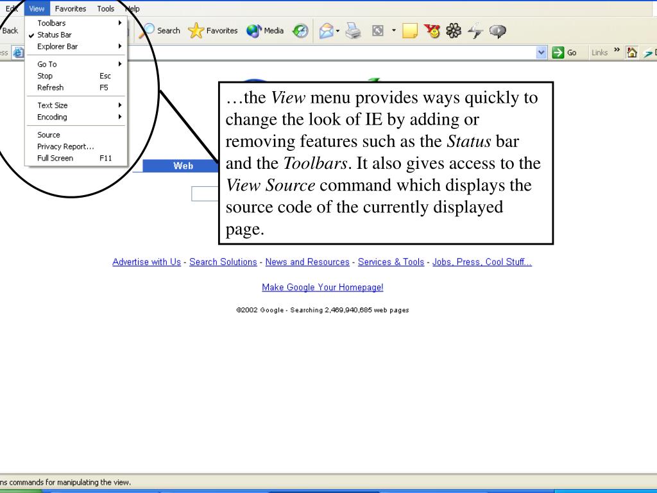
Task: Expand the Text Size submenu
Action: [x=76, y=105]
